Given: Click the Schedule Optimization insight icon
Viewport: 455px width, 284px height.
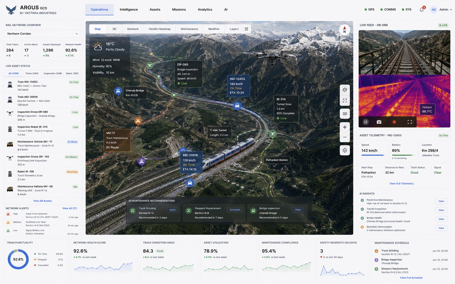Looking at the screenshot, I should [362, 227].
